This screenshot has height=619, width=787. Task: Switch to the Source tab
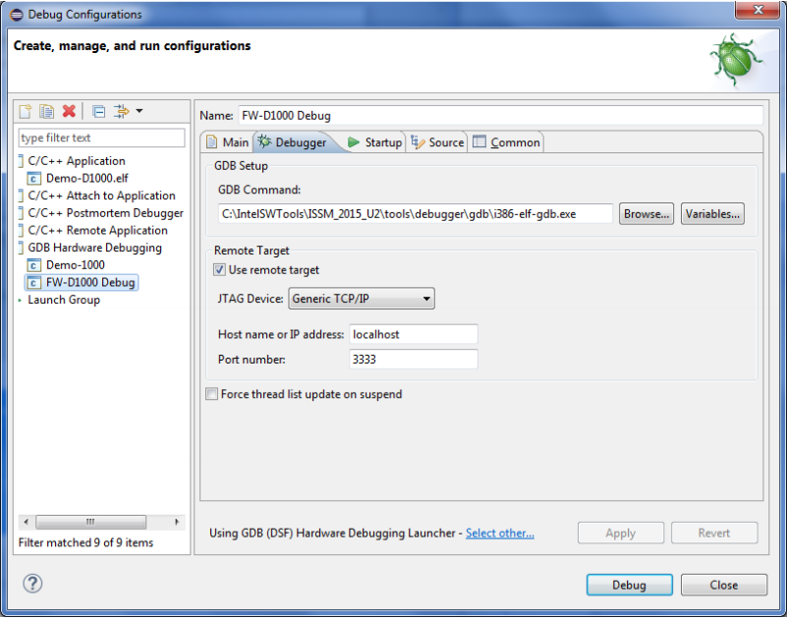tap(437, 142)
